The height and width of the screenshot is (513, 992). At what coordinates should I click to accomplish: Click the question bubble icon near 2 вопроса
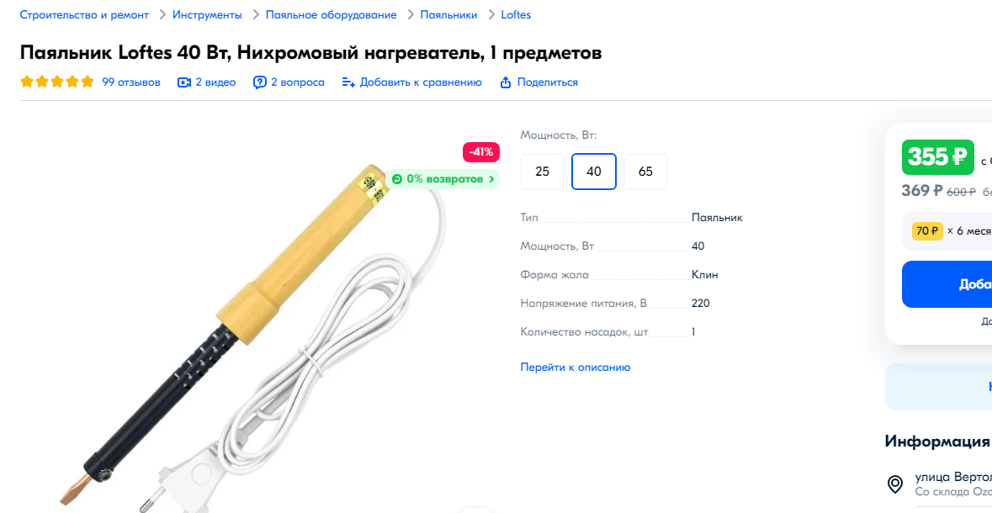(x=259, y=82)
